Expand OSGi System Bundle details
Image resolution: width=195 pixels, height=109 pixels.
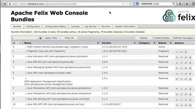(x=26, y=47)
